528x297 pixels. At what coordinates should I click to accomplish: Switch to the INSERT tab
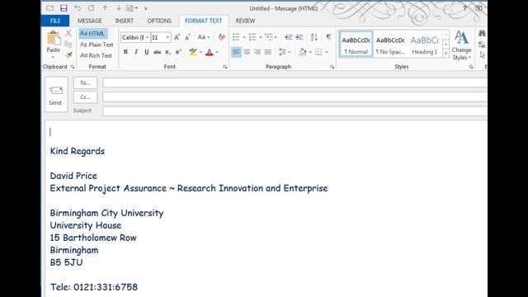tap(125, 21)
